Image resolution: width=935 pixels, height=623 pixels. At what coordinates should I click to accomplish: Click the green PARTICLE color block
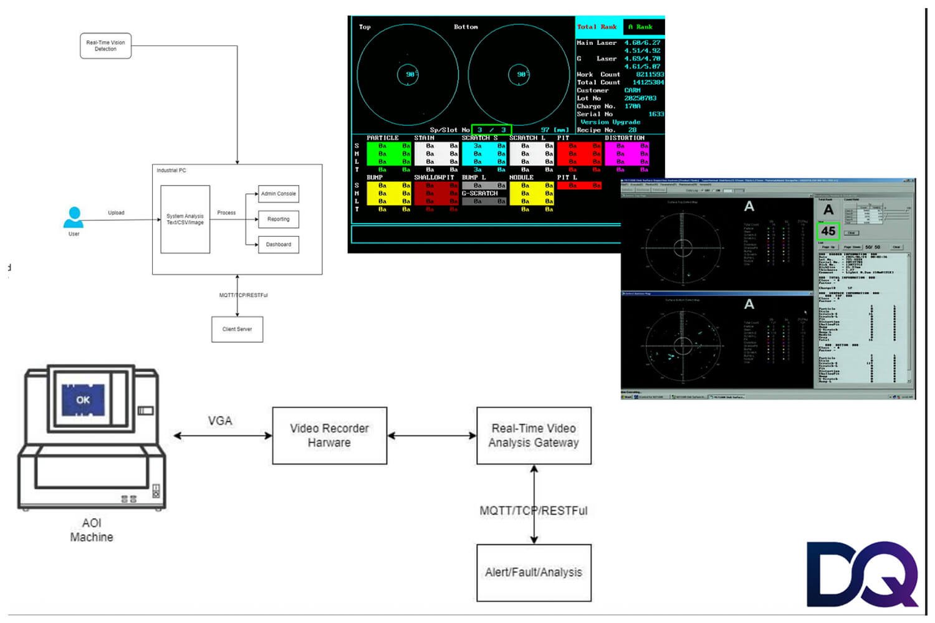click(x=389, y=154)
